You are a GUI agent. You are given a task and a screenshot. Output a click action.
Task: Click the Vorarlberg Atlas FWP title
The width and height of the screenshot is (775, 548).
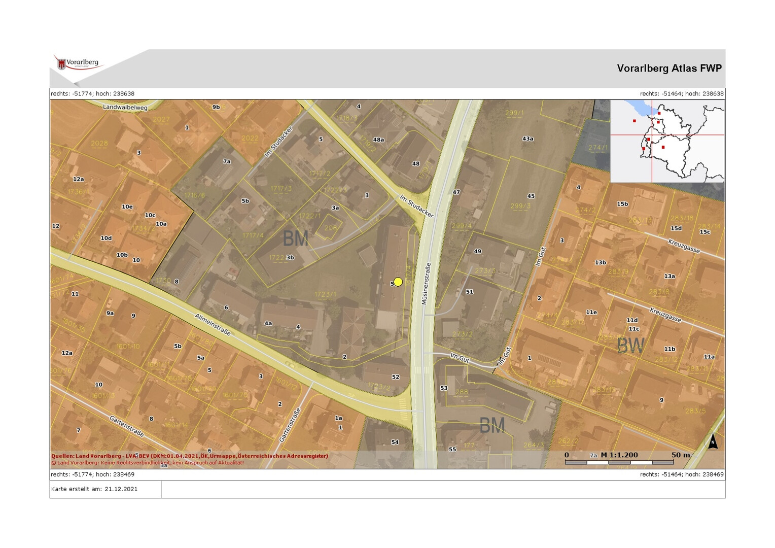pos(668,68)
